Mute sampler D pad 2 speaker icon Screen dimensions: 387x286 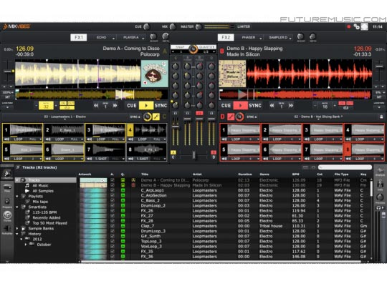pyautogui.click(x=266, y=139)
